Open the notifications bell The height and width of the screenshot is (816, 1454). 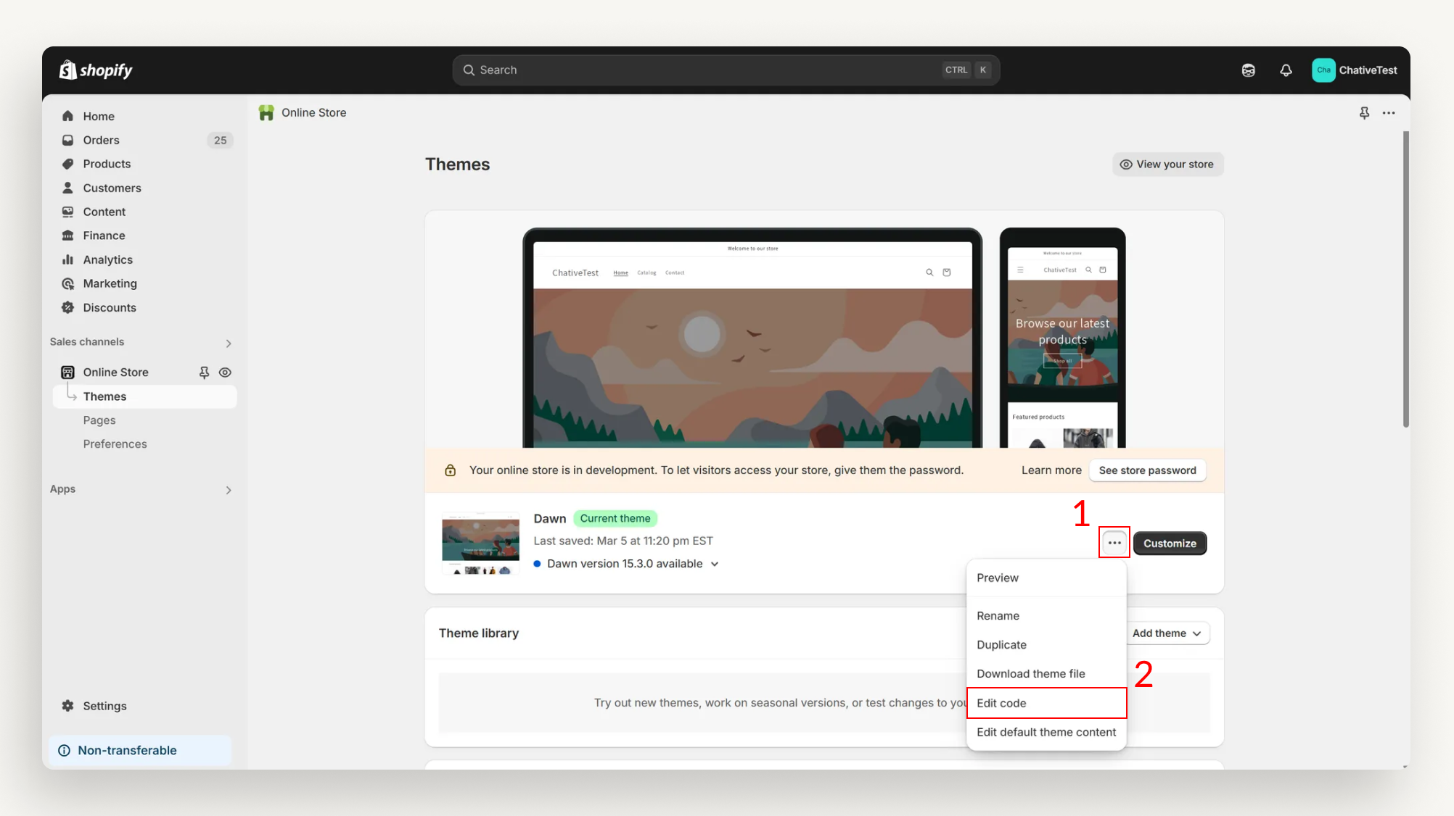click(x=1286, y=70)
